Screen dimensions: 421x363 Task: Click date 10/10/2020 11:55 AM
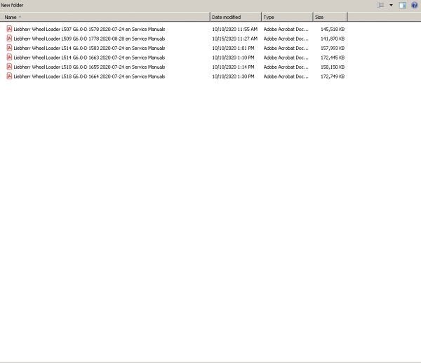(234, 29)
